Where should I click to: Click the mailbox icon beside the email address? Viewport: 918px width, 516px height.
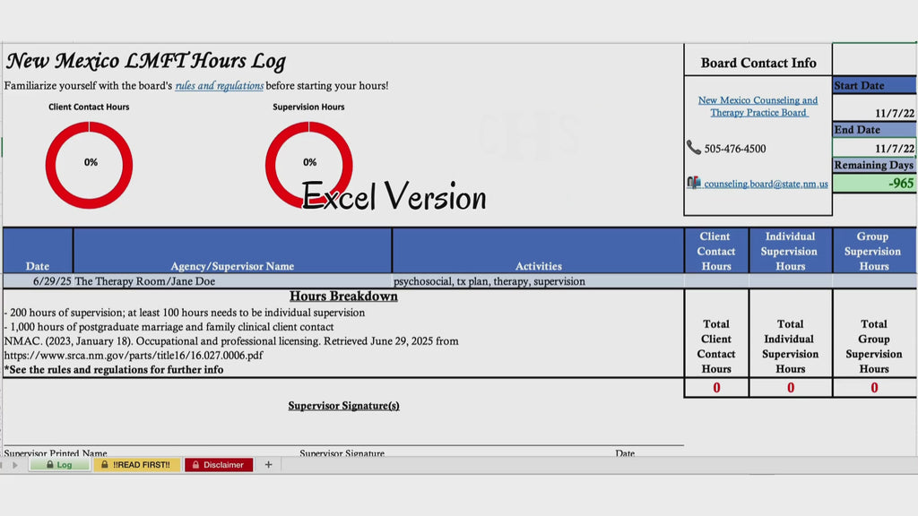[x=694, y=183]
